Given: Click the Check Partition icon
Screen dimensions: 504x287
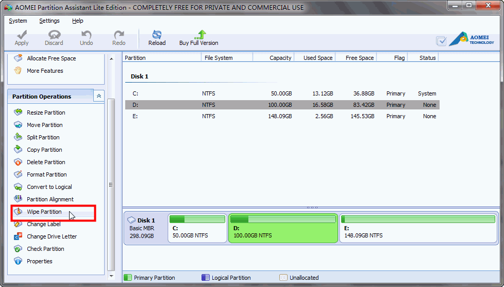Looking at the screenshot, I should [x=18, y=249].
